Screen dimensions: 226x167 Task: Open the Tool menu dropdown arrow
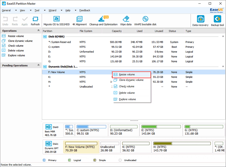(45, 11)
